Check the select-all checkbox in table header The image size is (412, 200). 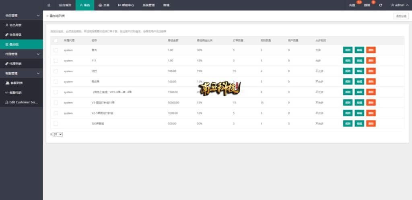click(56, 40)
